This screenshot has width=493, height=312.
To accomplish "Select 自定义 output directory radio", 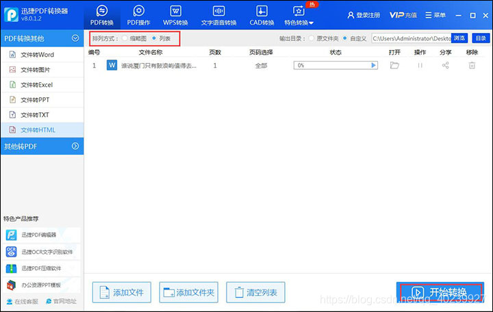I will (345, 38).
